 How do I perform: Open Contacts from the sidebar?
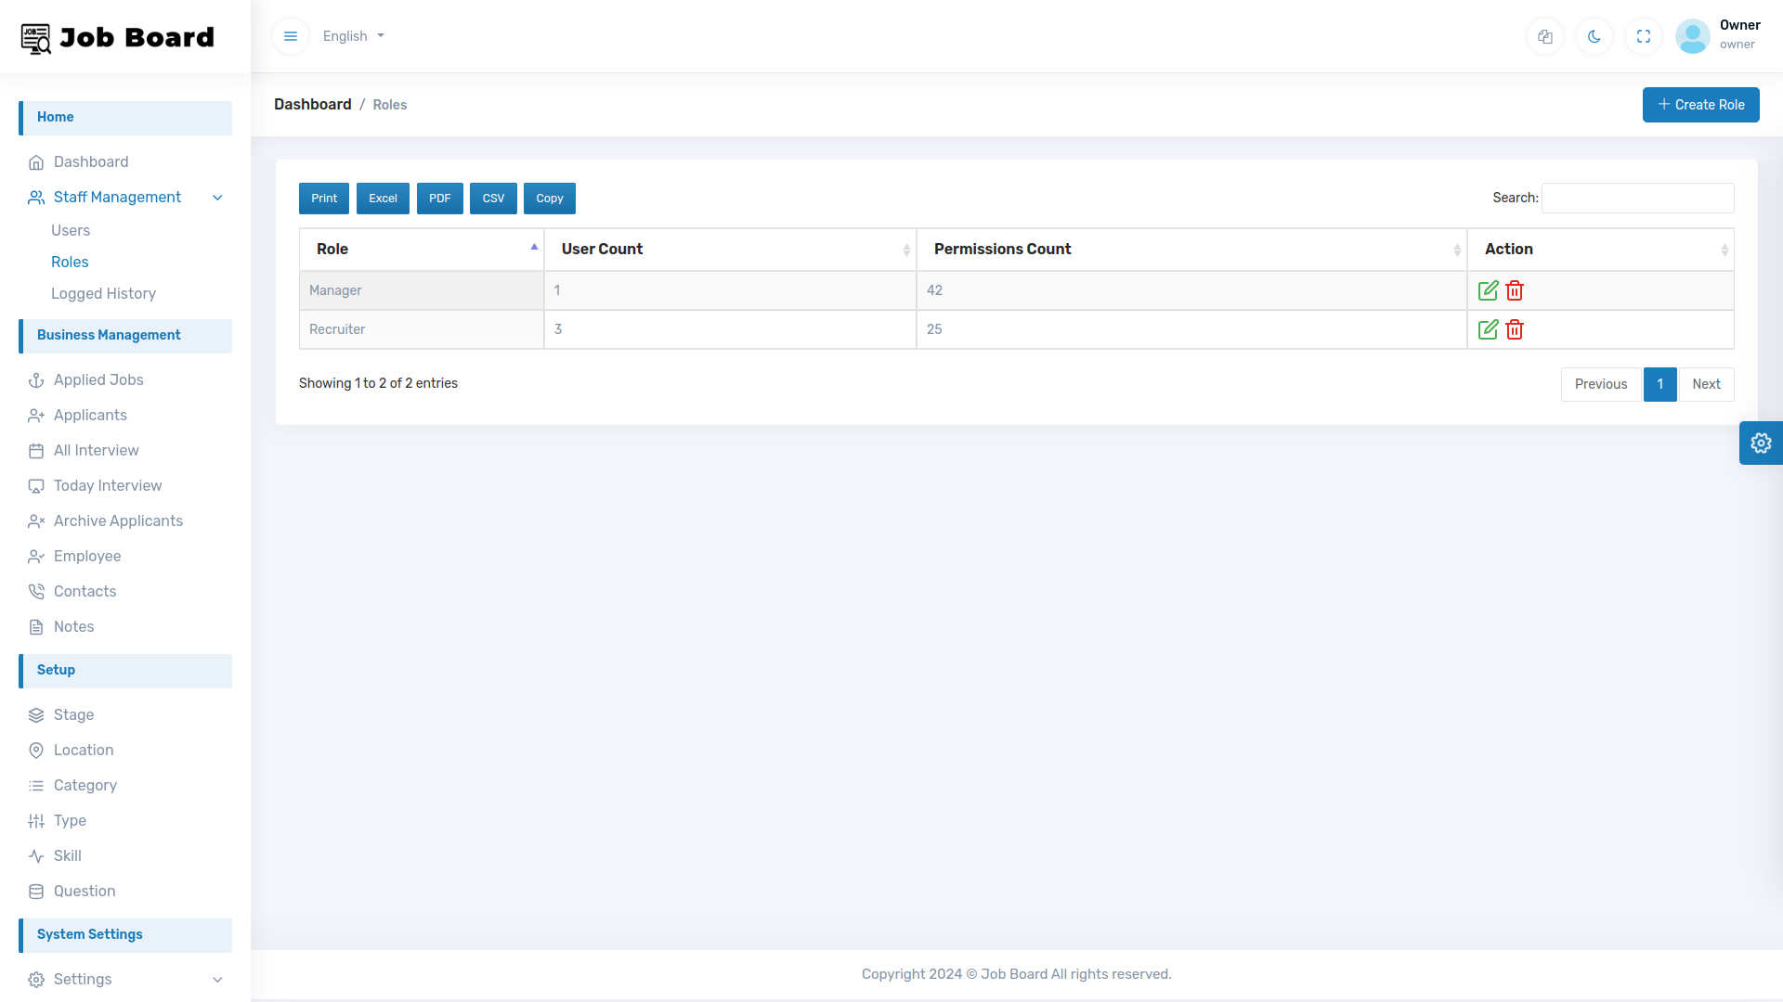coord(85,591)
